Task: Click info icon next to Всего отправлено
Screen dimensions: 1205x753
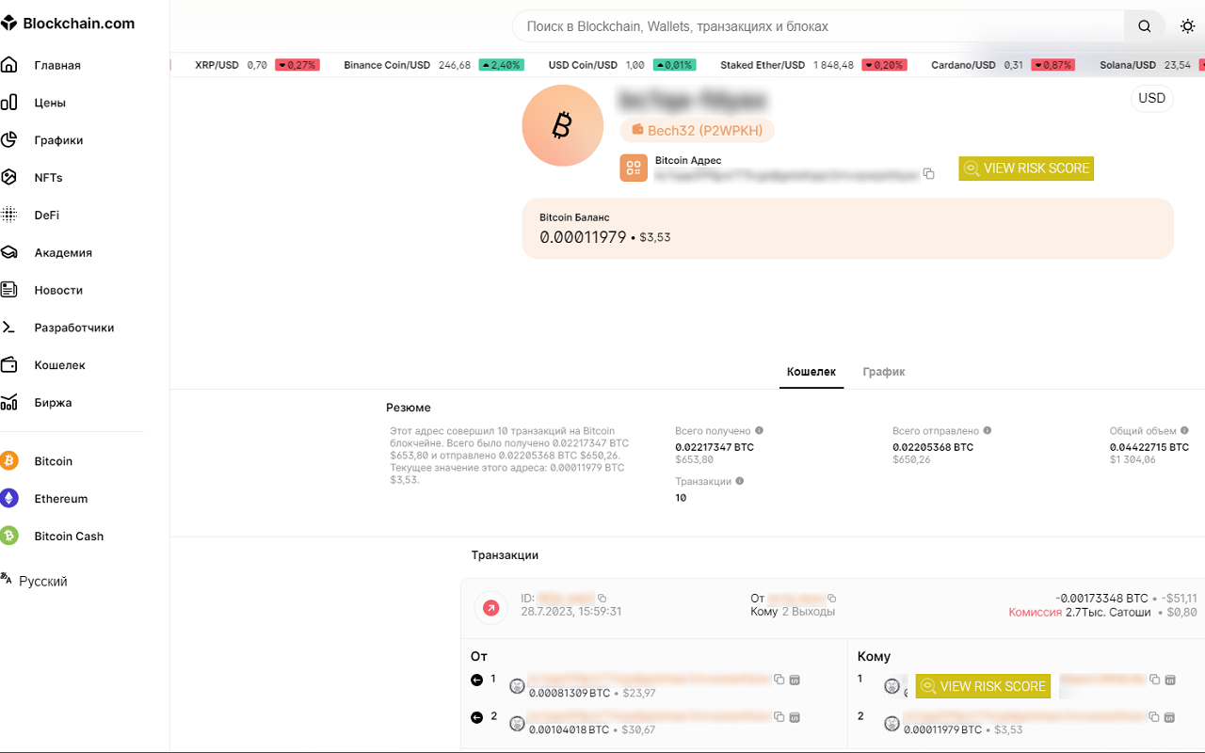Action: tap(988, 430)
